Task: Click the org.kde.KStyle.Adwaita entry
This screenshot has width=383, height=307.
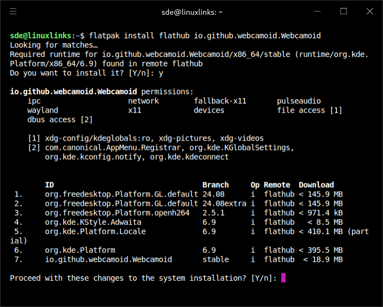Action: [93, 222]
